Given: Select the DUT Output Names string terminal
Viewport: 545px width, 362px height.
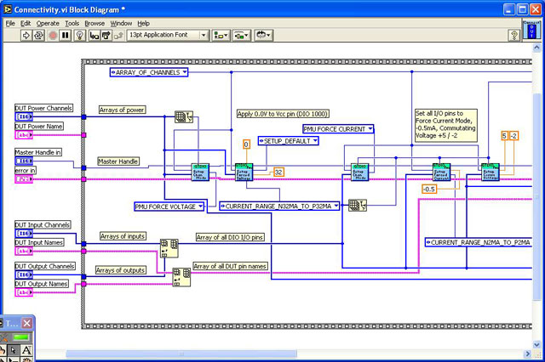Looking at the screenshot, I should point(24,292).
